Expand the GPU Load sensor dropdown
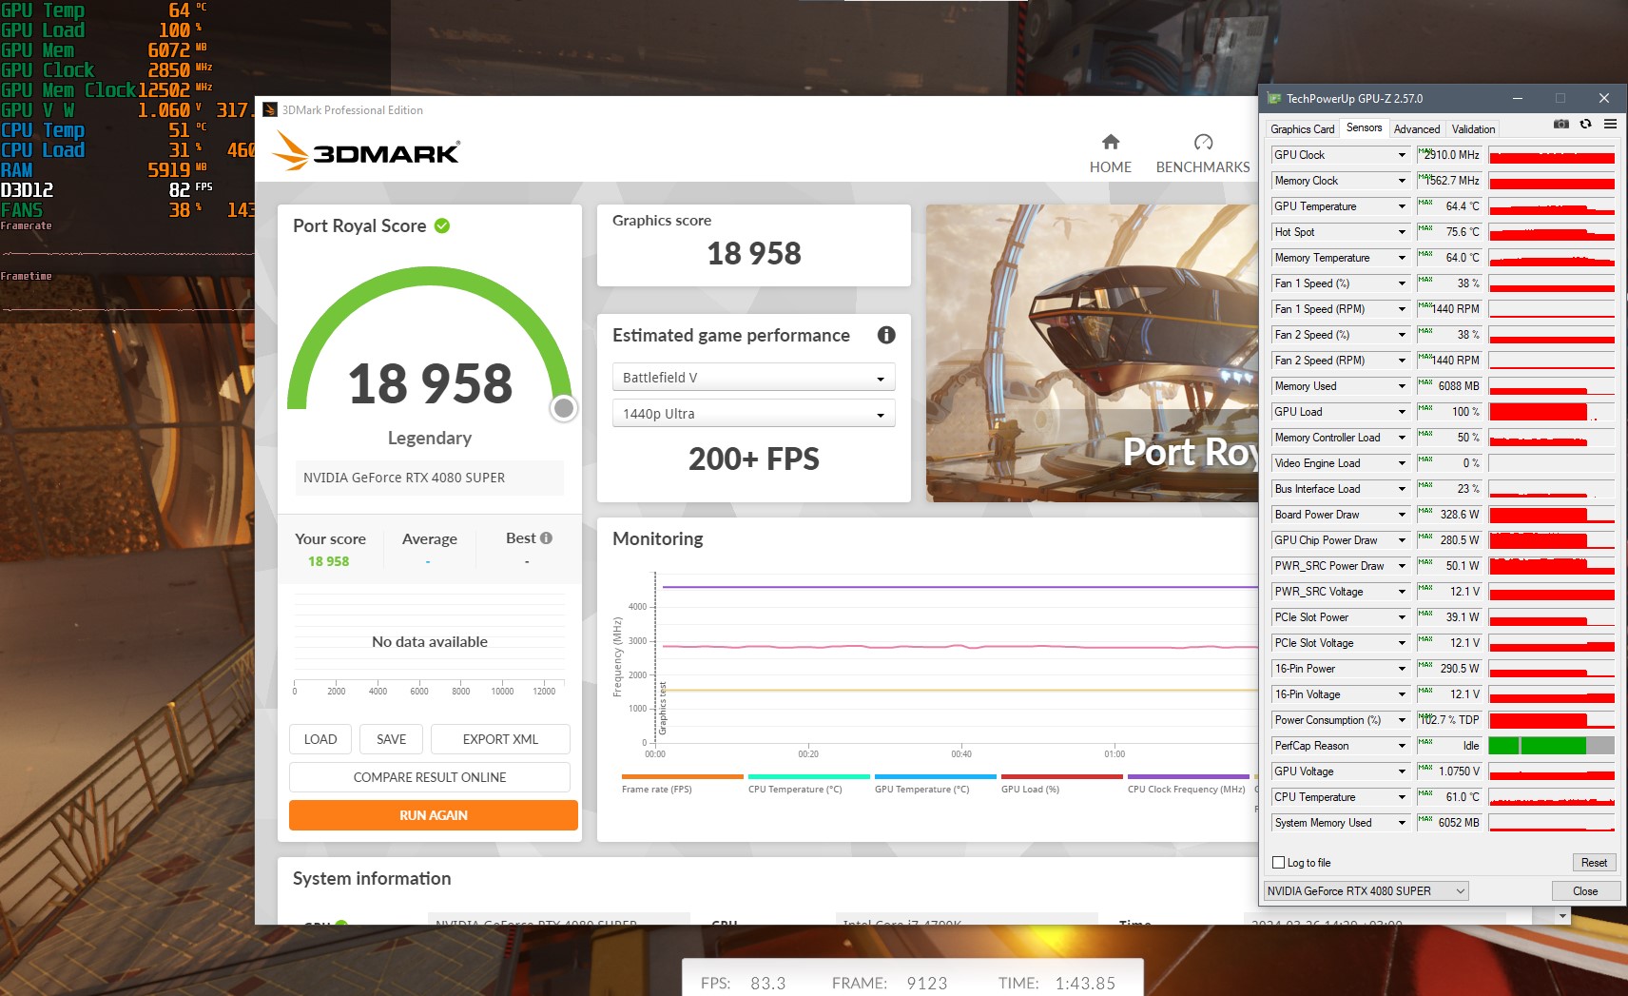The width and height of the screenshot is (1628, 996). coord(1402,412)
